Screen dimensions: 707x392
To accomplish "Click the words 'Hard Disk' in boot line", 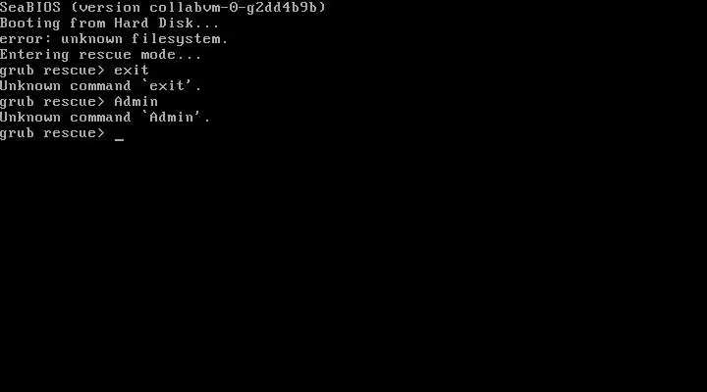I will (x=154, y=23).
